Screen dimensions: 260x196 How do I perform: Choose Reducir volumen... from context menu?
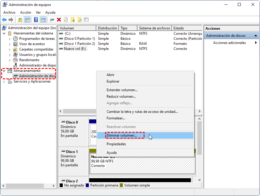(145, 97)
